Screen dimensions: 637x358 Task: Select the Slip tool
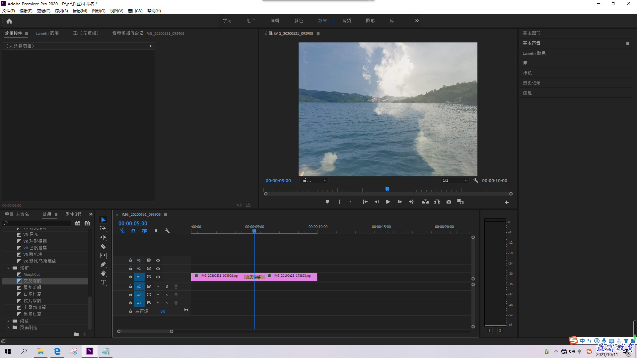[103, 255]
